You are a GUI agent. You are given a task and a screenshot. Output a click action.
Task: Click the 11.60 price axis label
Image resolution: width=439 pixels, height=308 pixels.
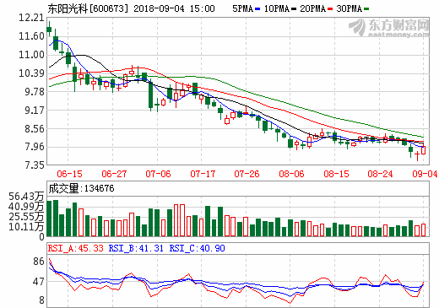pos(31,36)
